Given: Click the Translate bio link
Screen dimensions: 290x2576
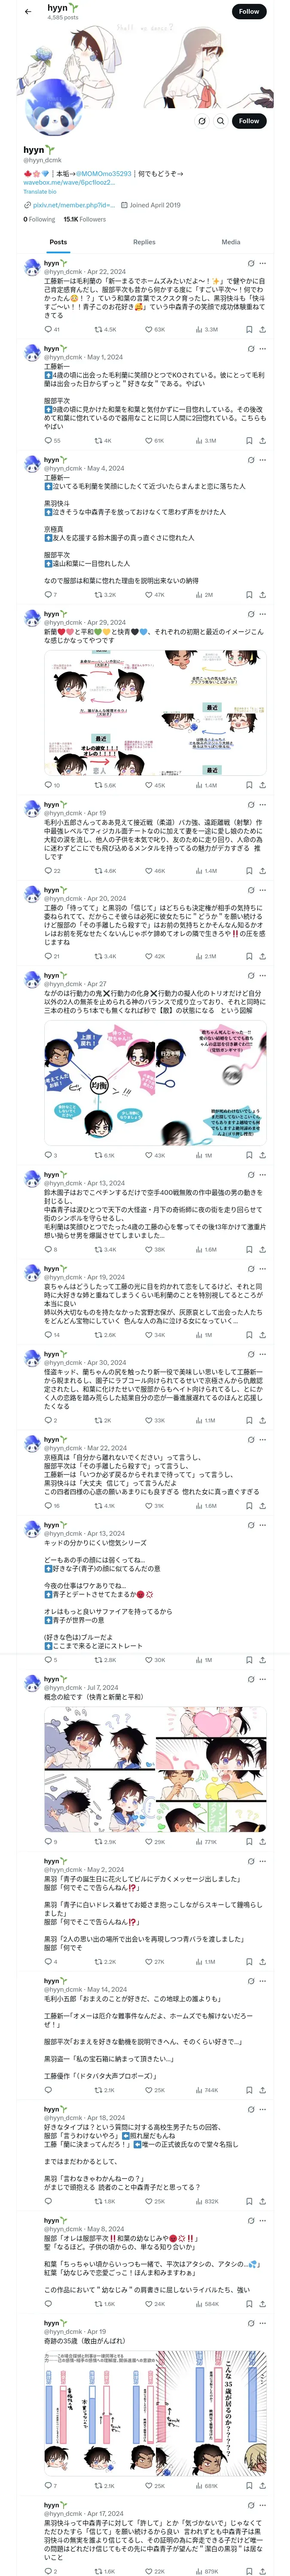Looking at the screenshot, I should (x=40, y=191).
